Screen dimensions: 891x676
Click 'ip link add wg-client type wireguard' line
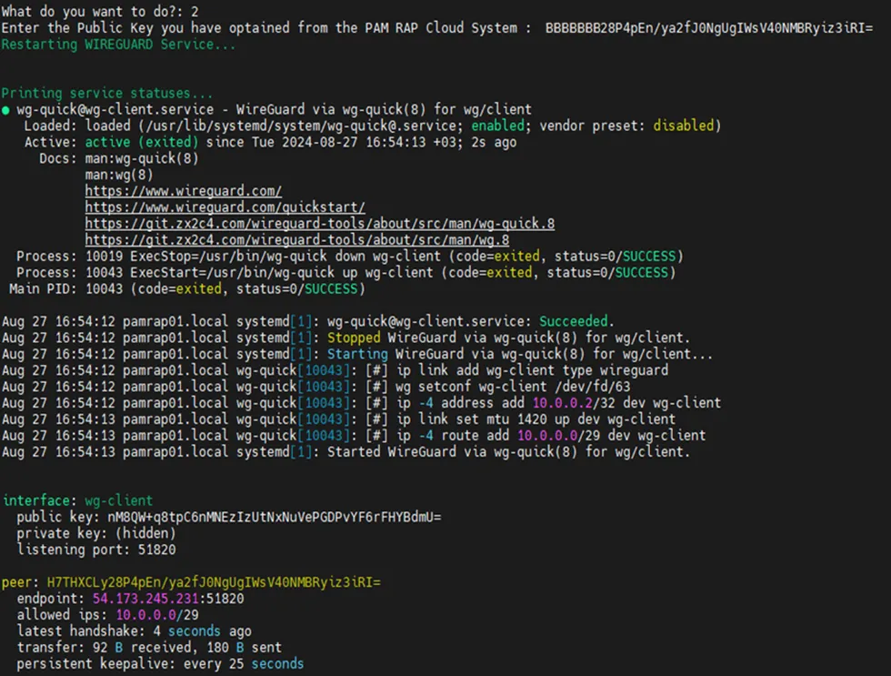point(335,370)
